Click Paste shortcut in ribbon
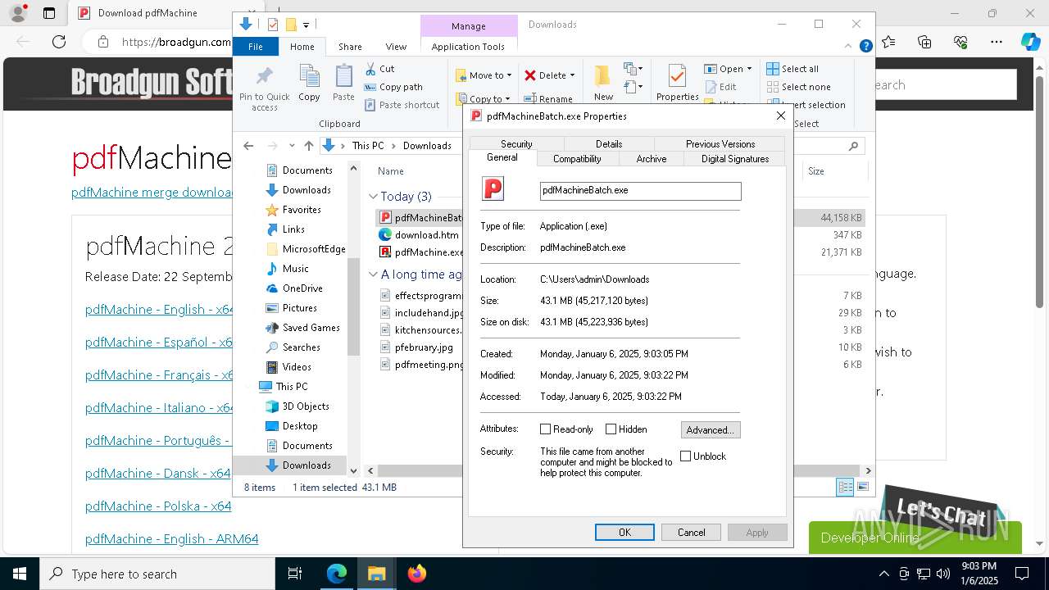Image resolution: width=1049 pixels, height=590 pixels. tap(402, 105)
